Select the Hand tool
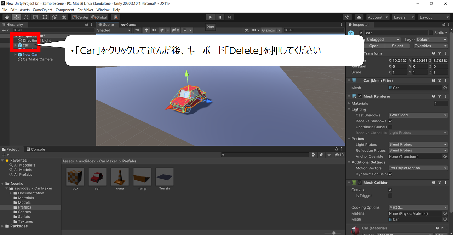The width and height of the screenshot is (453, 235). coord(7,17)
